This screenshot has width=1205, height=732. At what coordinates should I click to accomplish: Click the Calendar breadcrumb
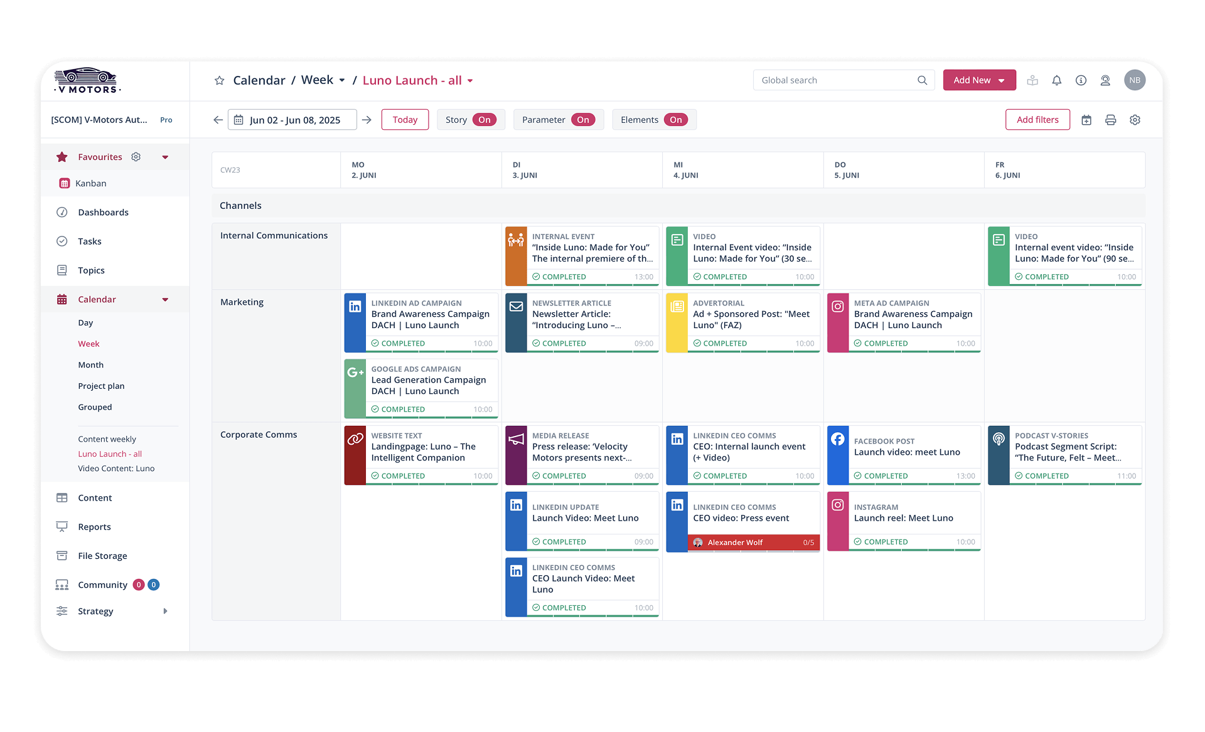click(x=259, y=80)
